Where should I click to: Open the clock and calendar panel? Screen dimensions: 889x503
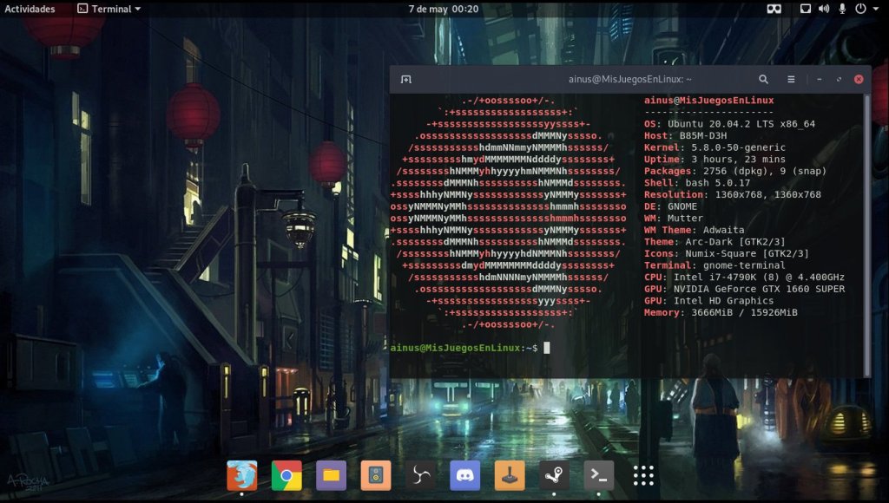[444, 9]
